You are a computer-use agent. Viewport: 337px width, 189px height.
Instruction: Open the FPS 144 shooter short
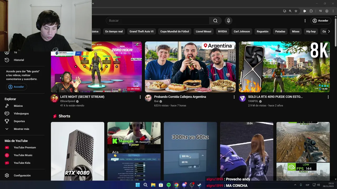coord(303,151)
